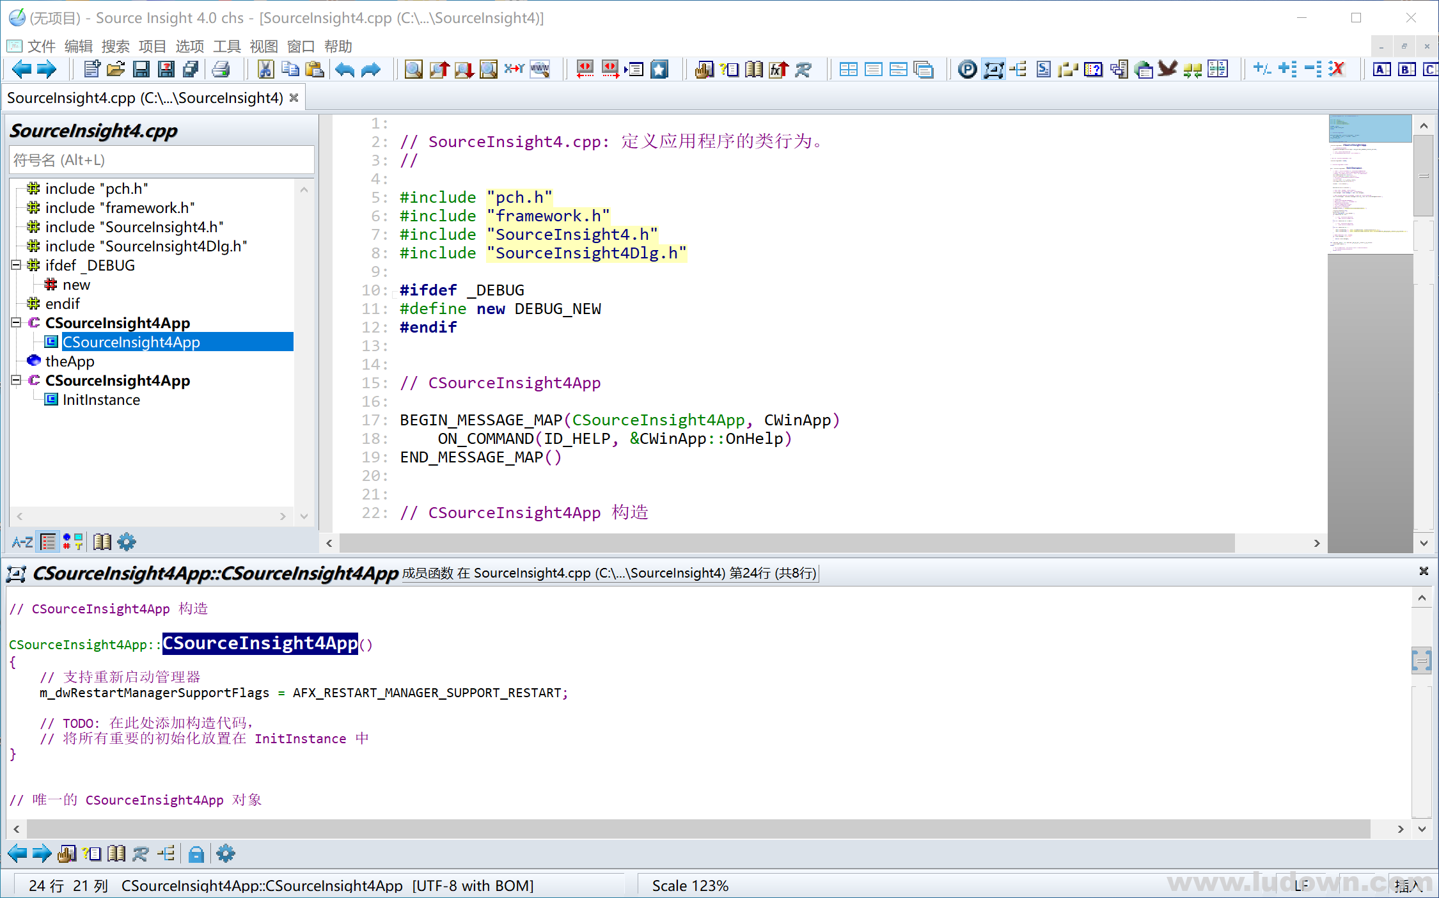The height and width of the screenshot is (898, 1439).
Task: Click the Cut scissors icon
Action: [265, 69]
